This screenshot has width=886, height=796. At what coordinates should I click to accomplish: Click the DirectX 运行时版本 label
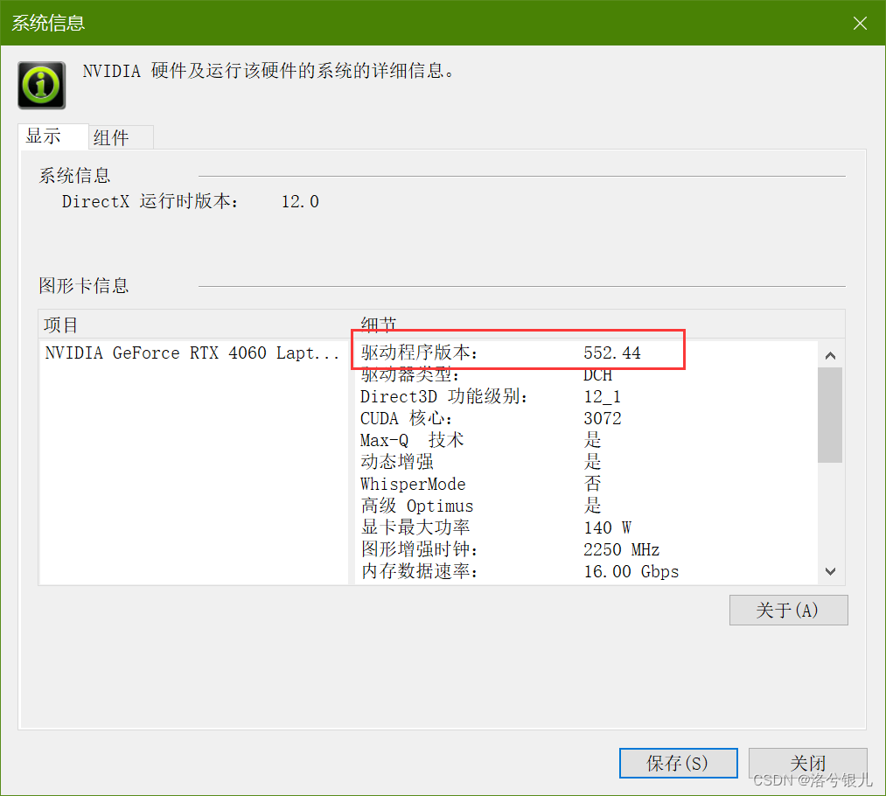point(150,202)
